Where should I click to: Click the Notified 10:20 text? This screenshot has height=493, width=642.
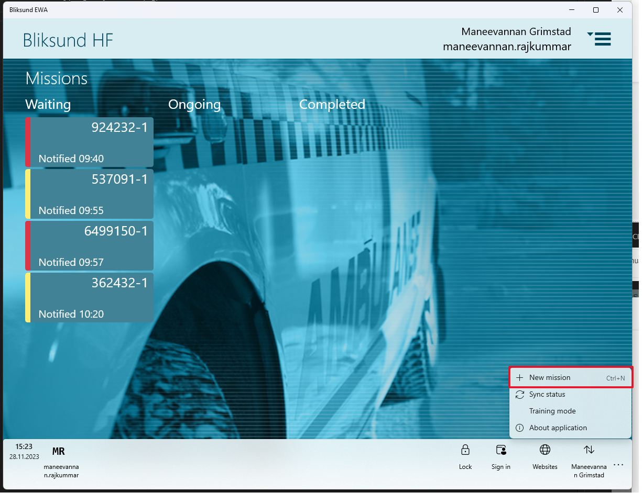coord(71,314)
